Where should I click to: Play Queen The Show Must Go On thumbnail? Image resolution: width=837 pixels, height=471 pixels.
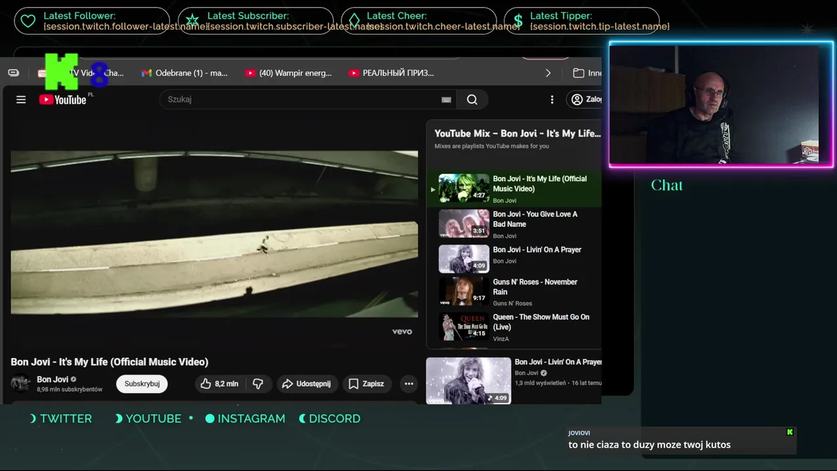(464, 327)
